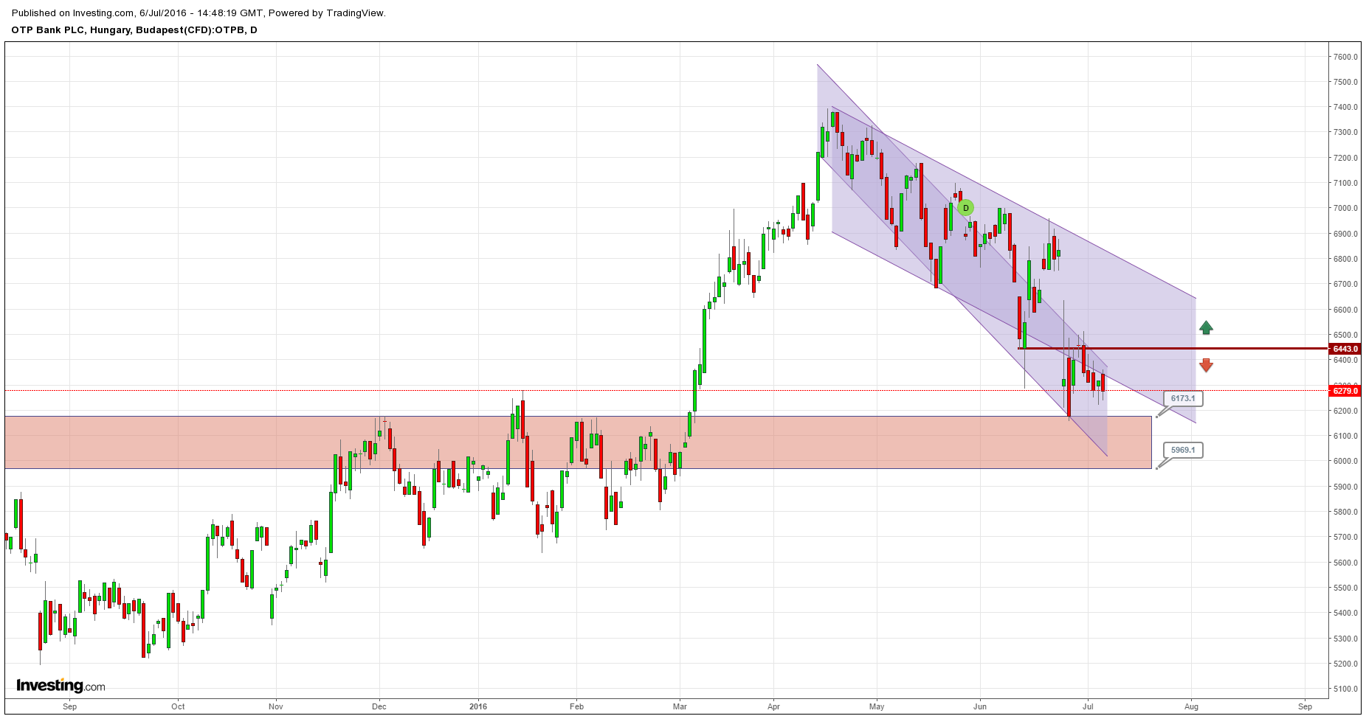Click the 2016 label on time axis
The height and width of the screenshot is (716, 1366).
pyautogui.click(x=478, y=706)
